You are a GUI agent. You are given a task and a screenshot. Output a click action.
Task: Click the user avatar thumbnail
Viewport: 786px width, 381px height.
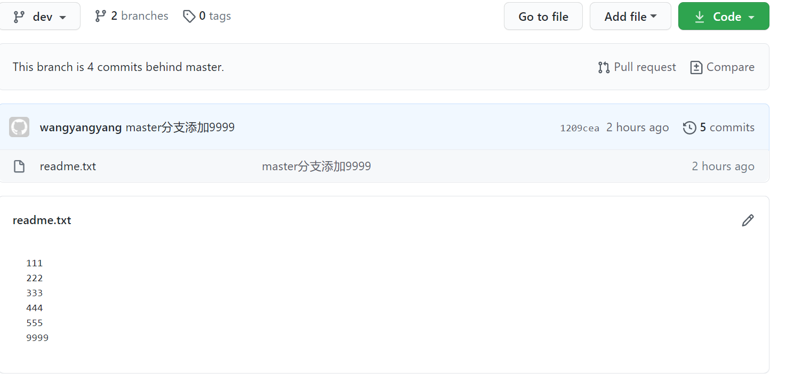[x=19, y=127]
